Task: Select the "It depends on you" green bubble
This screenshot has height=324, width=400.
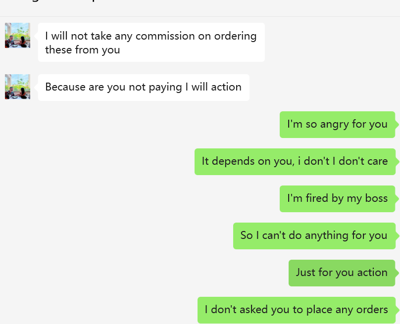Action: point(295,161)
